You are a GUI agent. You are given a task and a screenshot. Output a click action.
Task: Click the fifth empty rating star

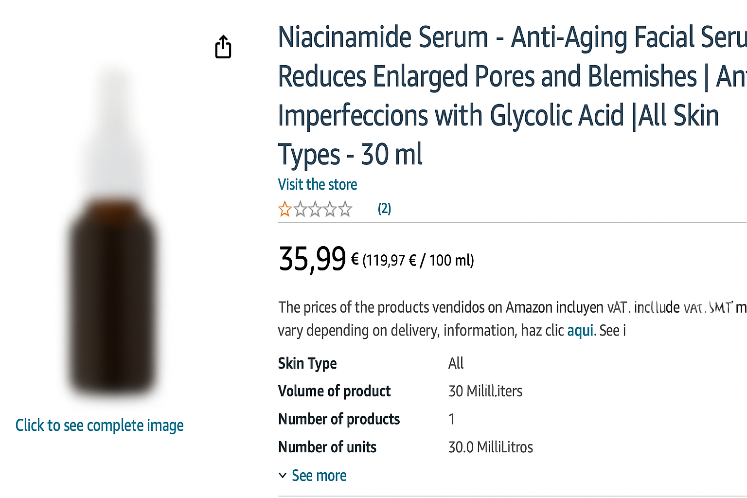[x=345, y=209]
